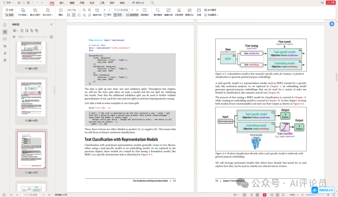338x197 pixels.
Task: Open the 划词翻译 dropdown
Action: pyautogui.click(x=211, y=15)
